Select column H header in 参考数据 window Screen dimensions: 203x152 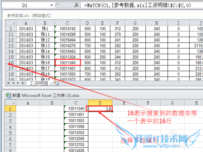[x=157, y=23]
